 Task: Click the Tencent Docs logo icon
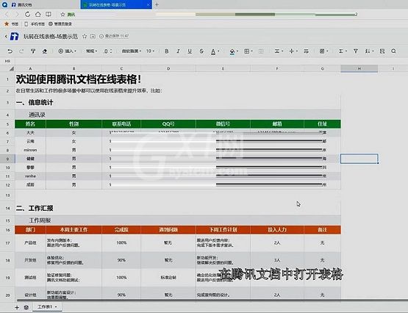coord(14,37)
